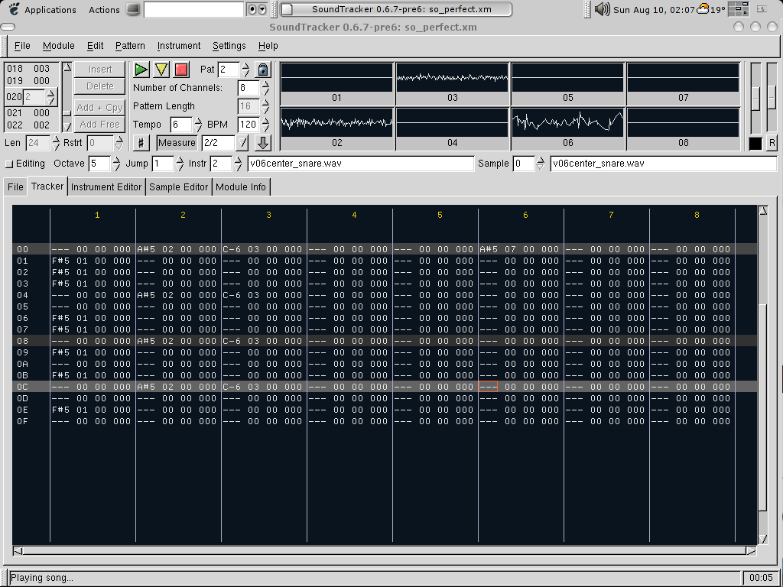Open the Actions panel menu

pyautogui.click(x=104, y=9)
